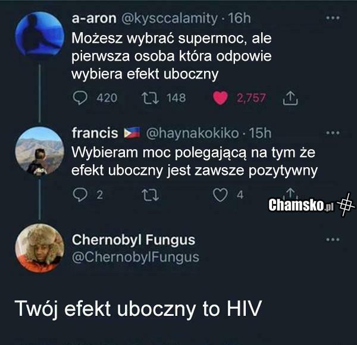Visit the @haynakokiko handle
This screenshot has width=357, height=345.
click(192, 133)
